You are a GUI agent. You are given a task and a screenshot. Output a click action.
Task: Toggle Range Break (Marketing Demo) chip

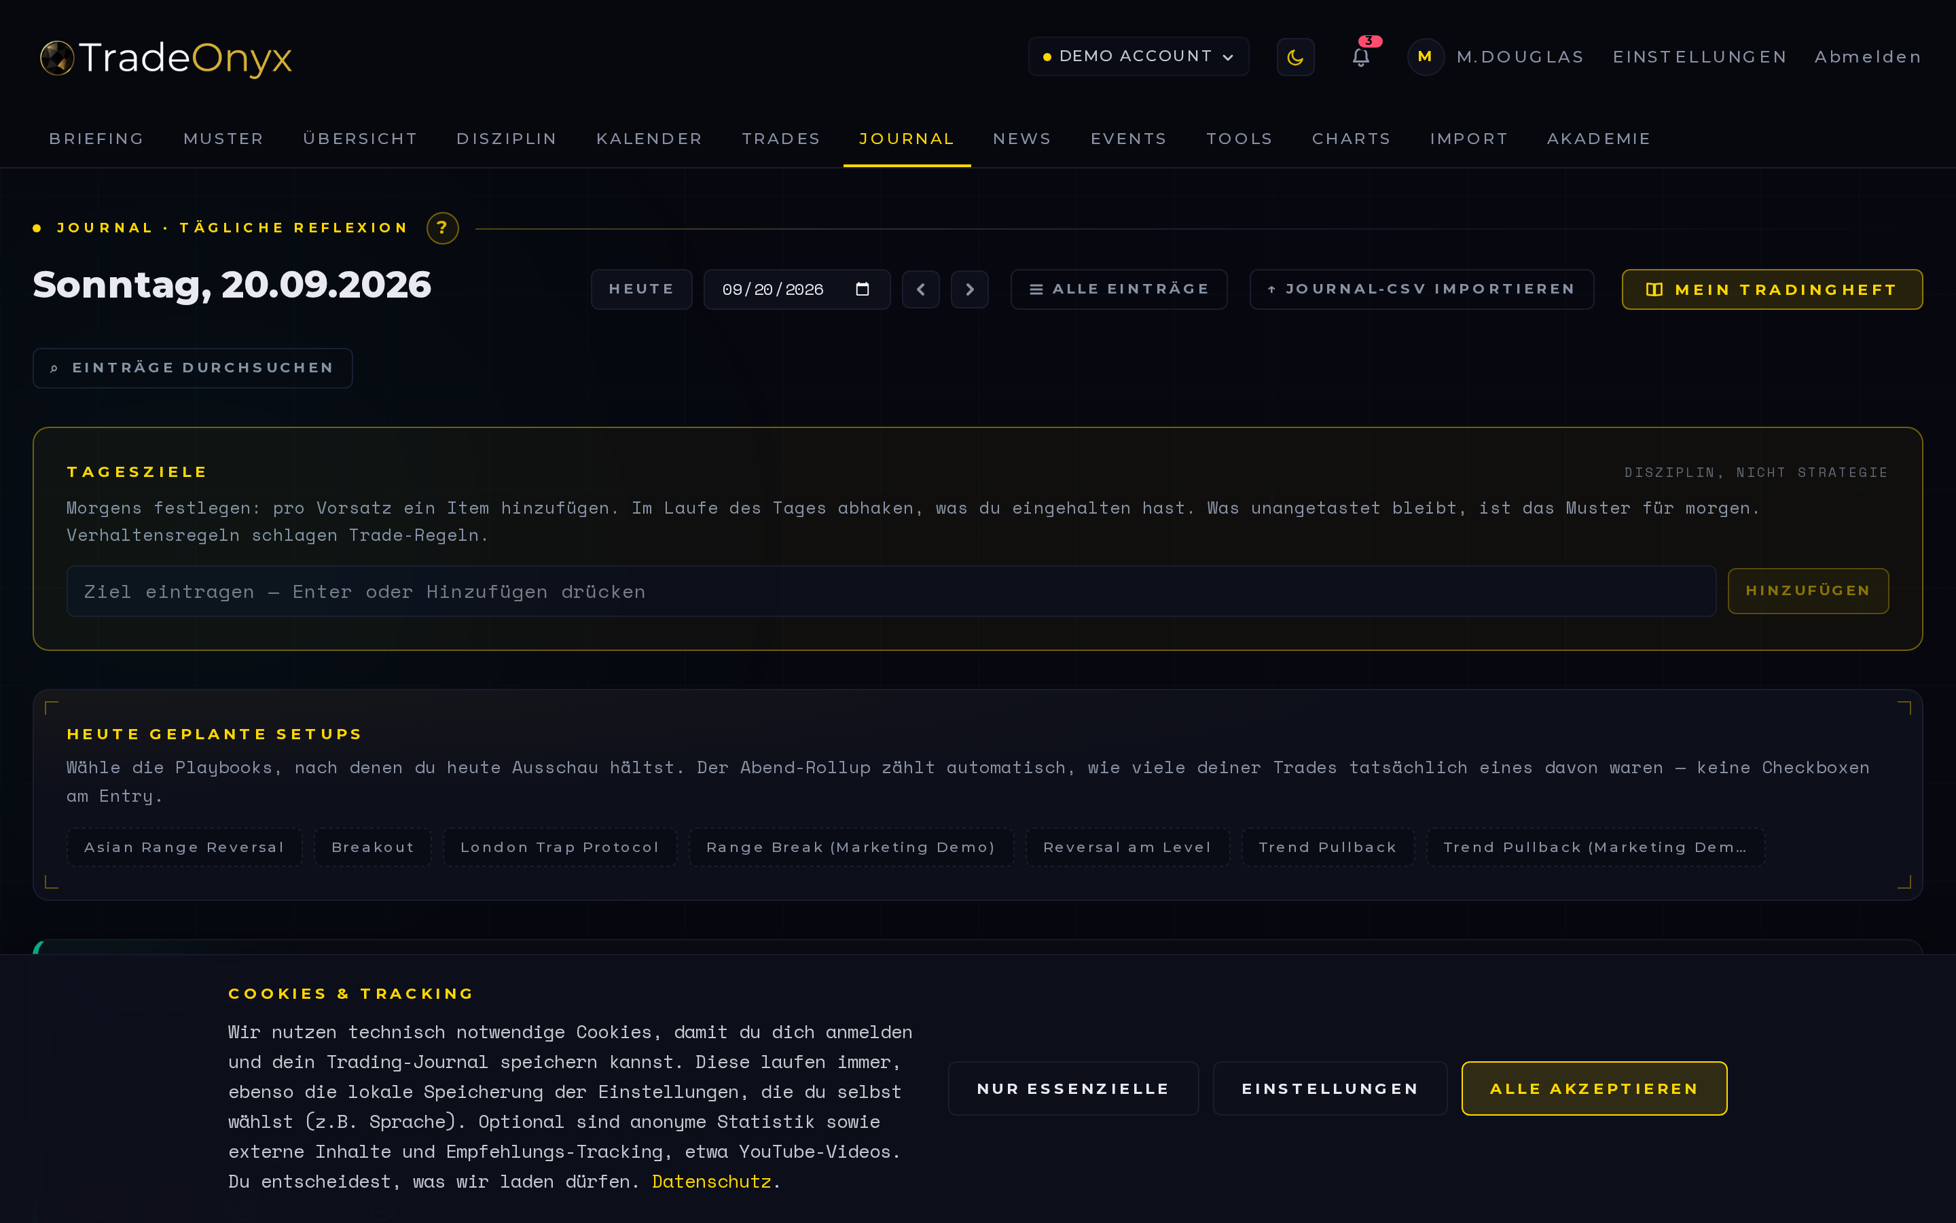[x=850, y=847]
